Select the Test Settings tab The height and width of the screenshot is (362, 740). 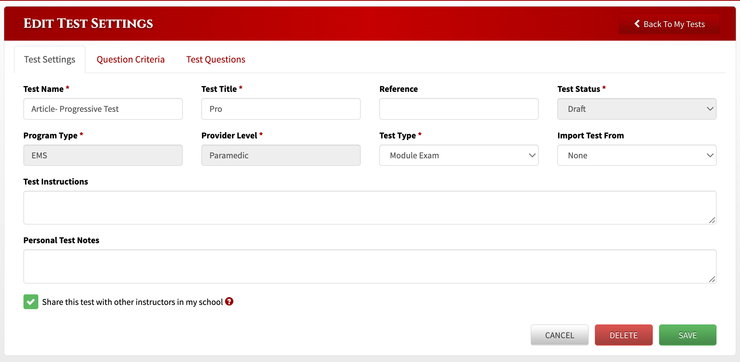click(x=50, y=59)
